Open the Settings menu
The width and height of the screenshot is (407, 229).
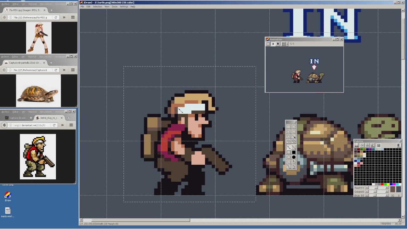click(x=124, y=7)
